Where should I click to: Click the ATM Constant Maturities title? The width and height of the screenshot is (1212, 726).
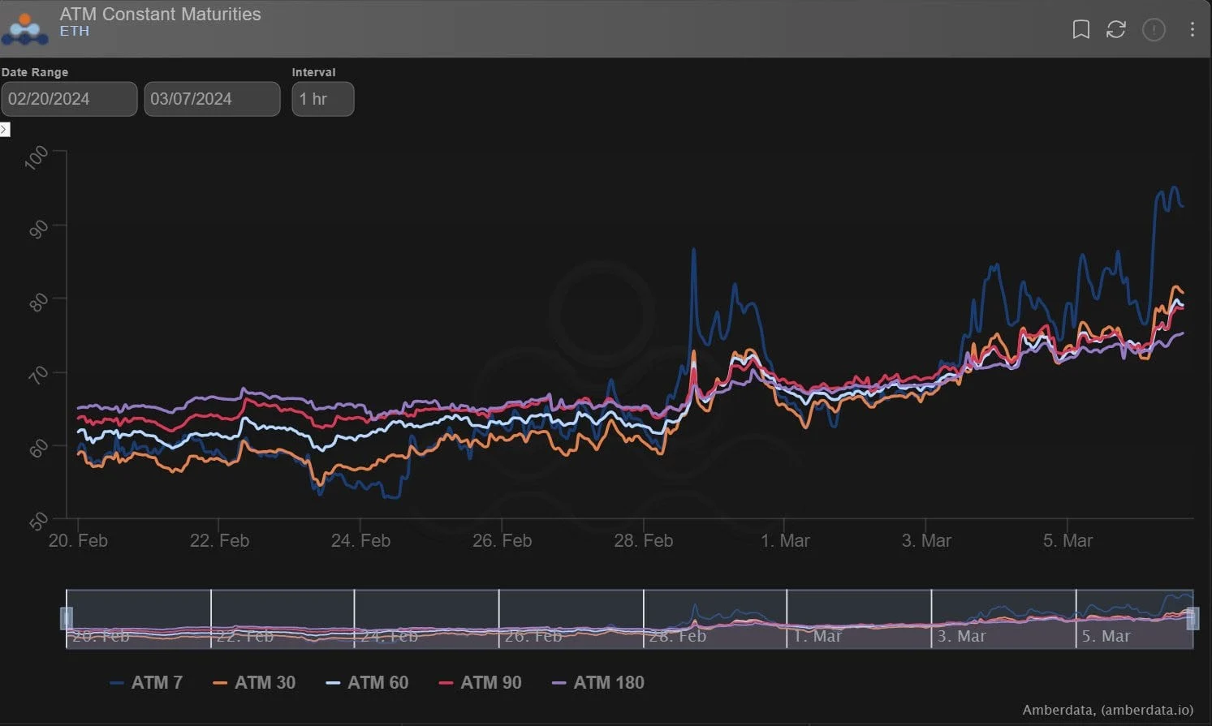tap(160, 14)
